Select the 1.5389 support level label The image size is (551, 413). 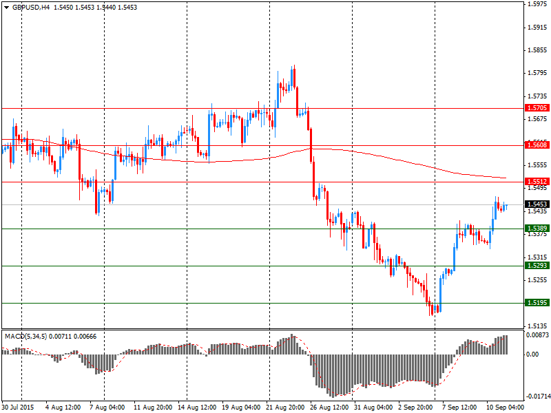(x=537, y=229)
